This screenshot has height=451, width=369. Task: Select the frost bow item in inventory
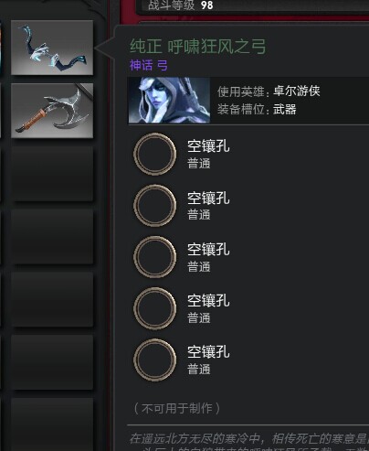click(x=52, y=48)
